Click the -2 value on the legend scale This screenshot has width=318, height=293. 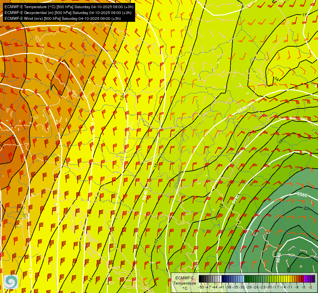tap(310, 287)
